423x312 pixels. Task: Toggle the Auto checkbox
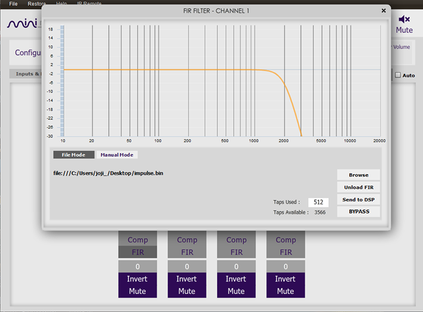tap(398, 75)
